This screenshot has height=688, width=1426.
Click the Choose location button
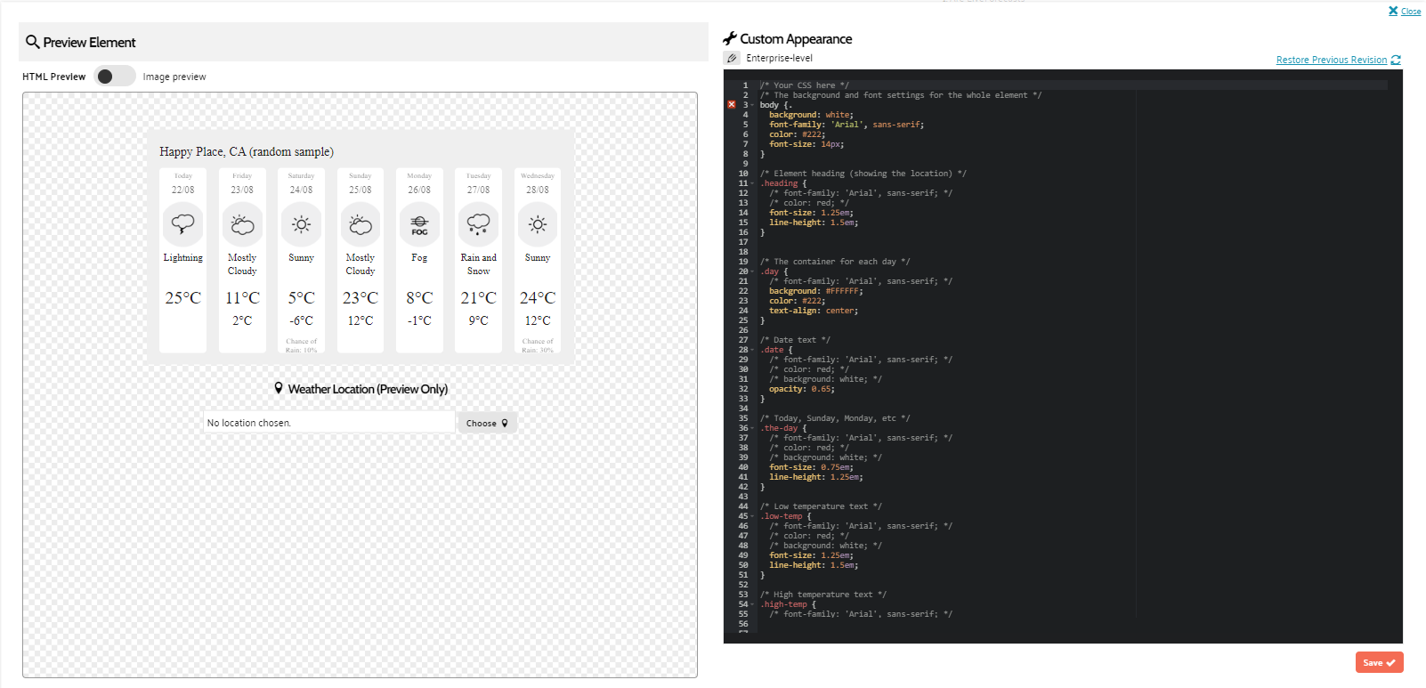[x=486, y=424]
